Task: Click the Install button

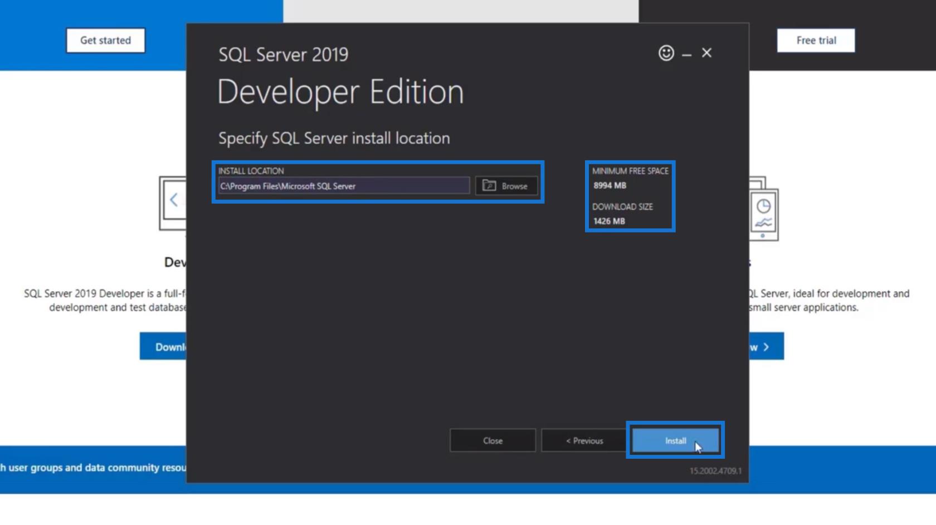Action: coord(675,440)
